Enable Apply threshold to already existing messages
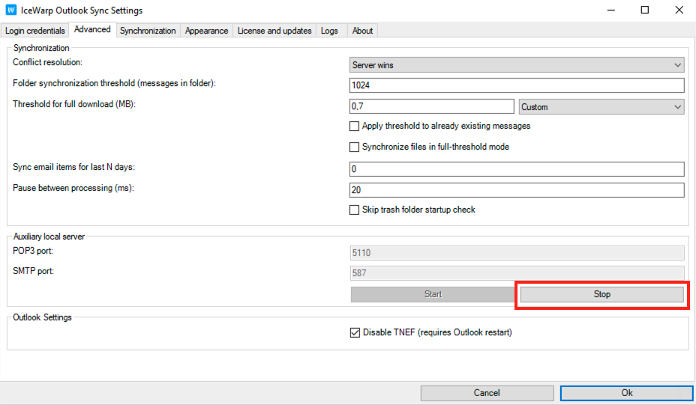696x405 pixels. [x=354, y=127]
